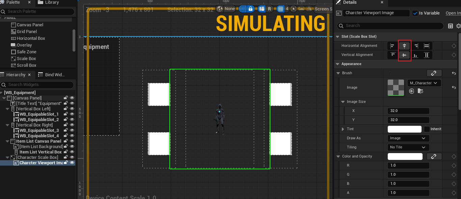Hide Item List Background via eye icon
The width and height of the screenshot is (461, 199).
click(x=72, y=147)
